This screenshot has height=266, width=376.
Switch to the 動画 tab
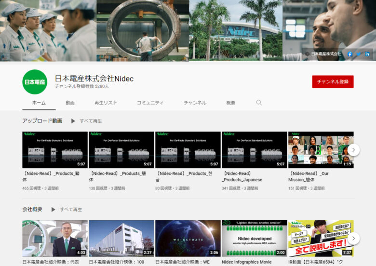[70, 103]
